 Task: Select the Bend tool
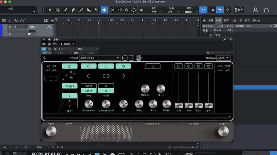pos(97,10)
